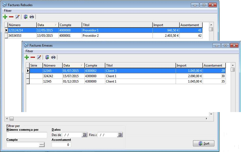
Task: Sort by Data column in Factures Rebudes
Action: pyautogui.click(x=48, y=25)
